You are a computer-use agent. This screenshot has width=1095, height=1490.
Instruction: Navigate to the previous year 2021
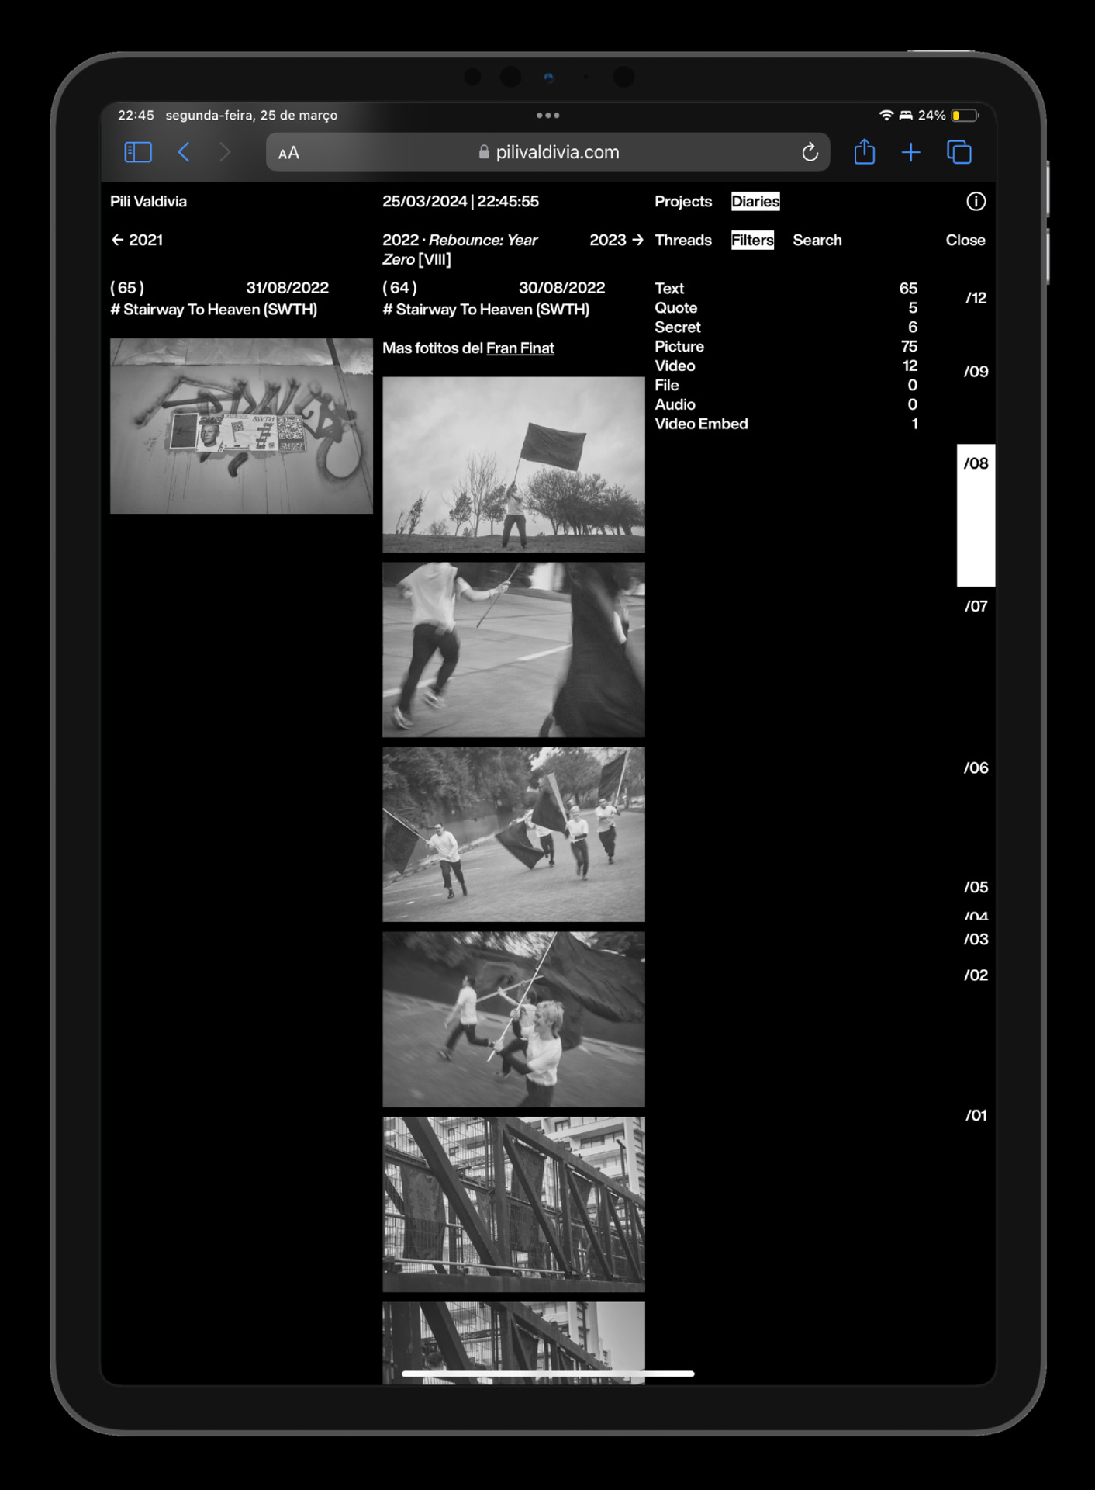pyautogui.click(x=137, y=241)
